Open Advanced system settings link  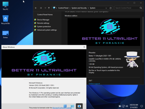pos(47,30)
